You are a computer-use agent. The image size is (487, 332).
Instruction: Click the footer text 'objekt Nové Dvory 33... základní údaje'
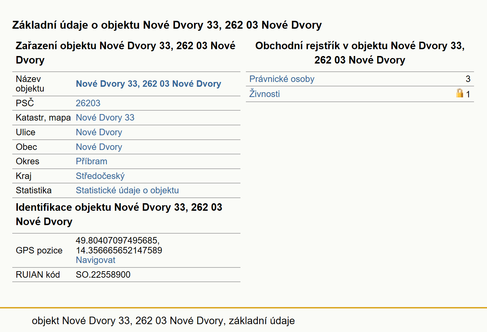coord(163,321)
